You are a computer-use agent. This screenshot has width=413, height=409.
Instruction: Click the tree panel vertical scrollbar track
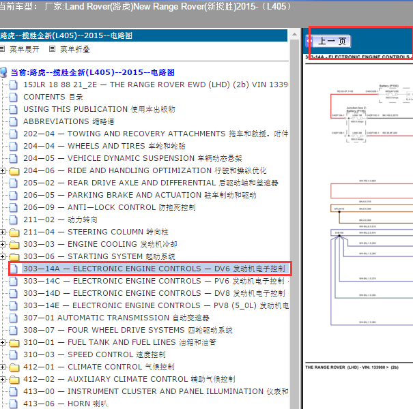(x=294, y=224)
